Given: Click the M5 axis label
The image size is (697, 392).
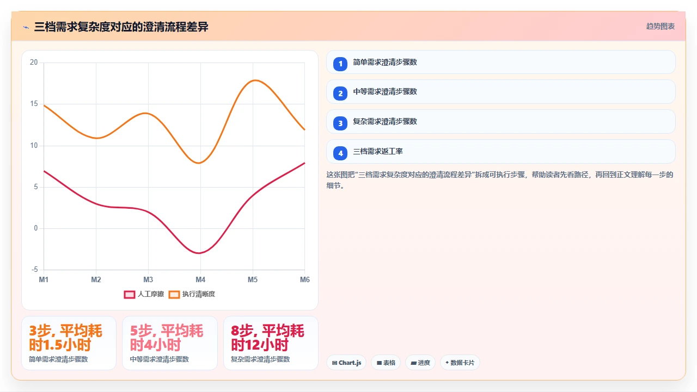Looking at the screenshot, I should [253, 279].
